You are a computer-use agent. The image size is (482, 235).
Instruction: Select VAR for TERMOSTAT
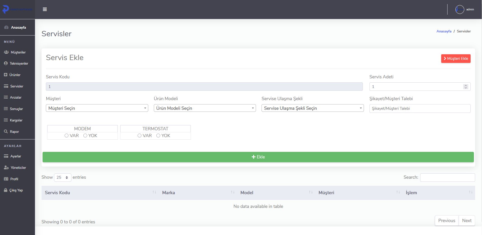pyautogui.click(x=139, y=136)
